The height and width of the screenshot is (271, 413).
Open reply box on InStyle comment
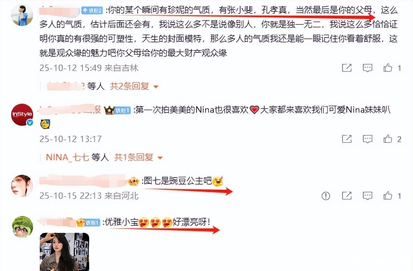tap(367, 139)
